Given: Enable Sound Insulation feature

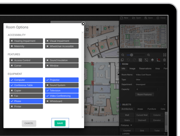Looking at the screenshot, I should coord(62,60).
